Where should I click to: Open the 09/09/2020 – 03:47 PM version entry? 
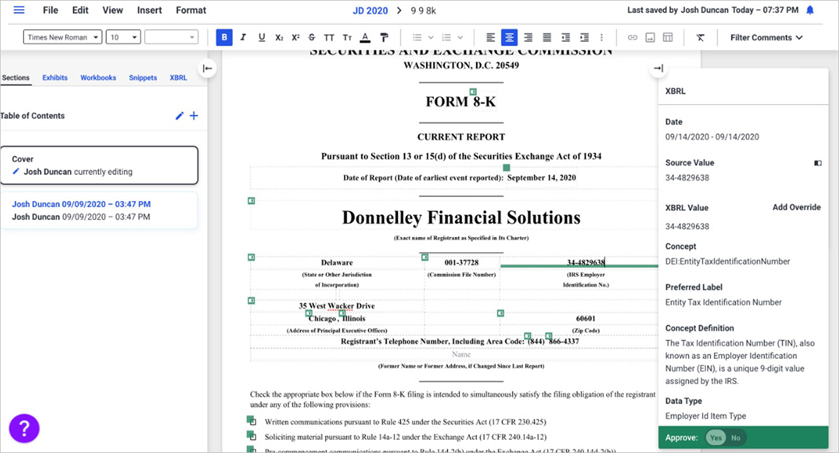click(x=99, y=210)
